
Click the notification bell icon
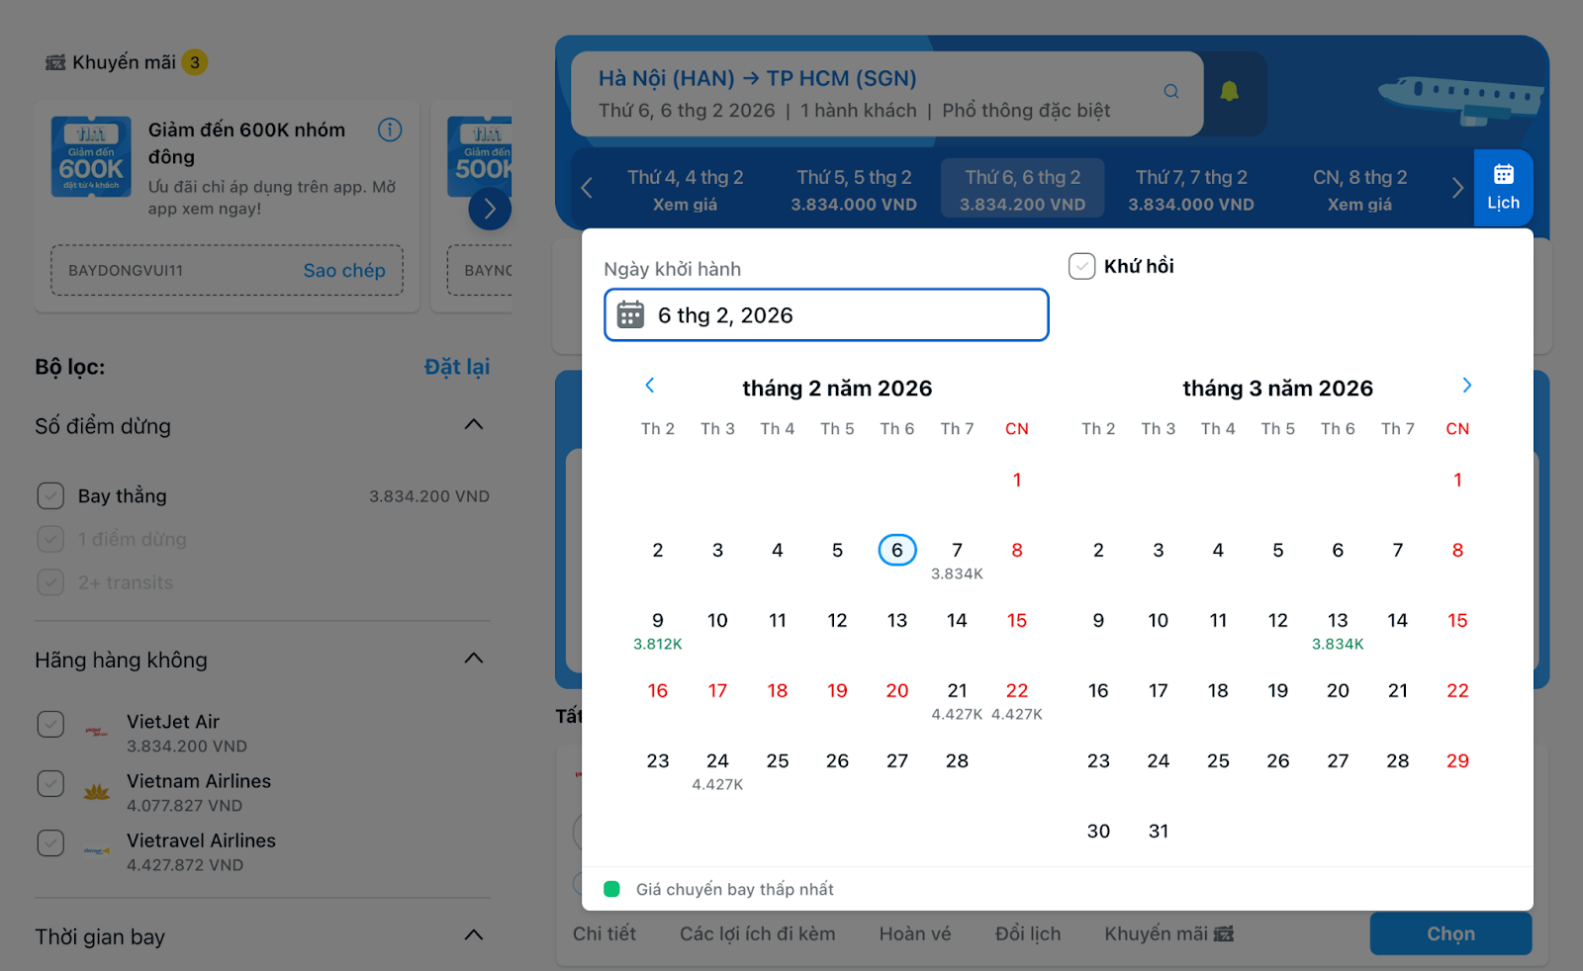click(1229, 92)
